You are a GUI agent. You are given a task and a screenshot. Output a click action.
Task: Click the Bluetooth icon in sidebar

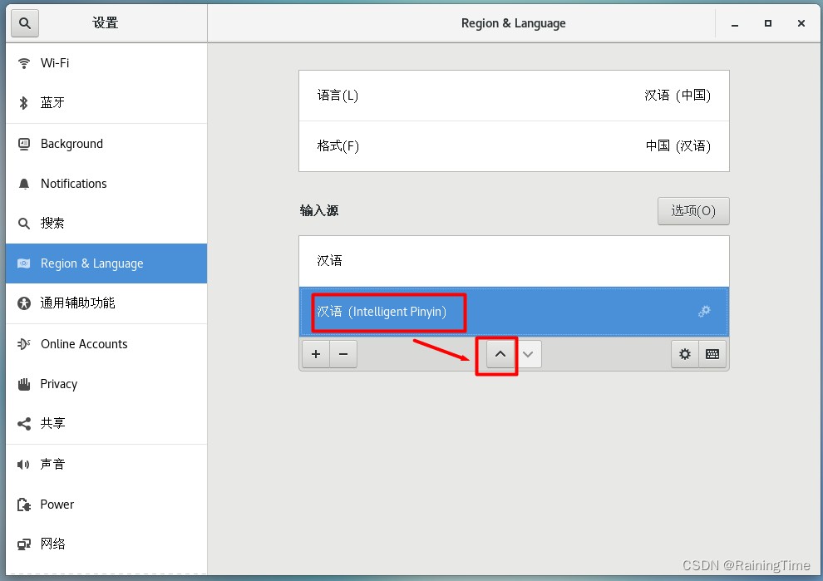click(23, 103)
